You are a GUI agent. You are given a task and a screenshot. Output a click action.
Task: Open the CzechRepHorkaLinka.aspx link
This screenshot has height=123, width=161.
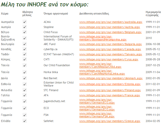[102, 72]
